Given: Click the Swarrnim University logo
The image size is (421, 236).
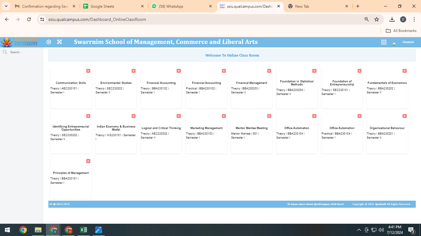Looking at the screenshot, I should (x=19, y=42).
